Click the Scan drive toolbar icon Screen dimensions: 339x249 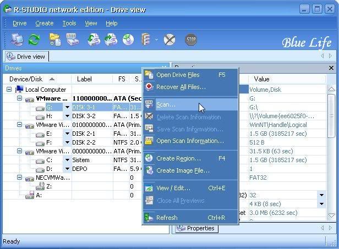point(73,40)
